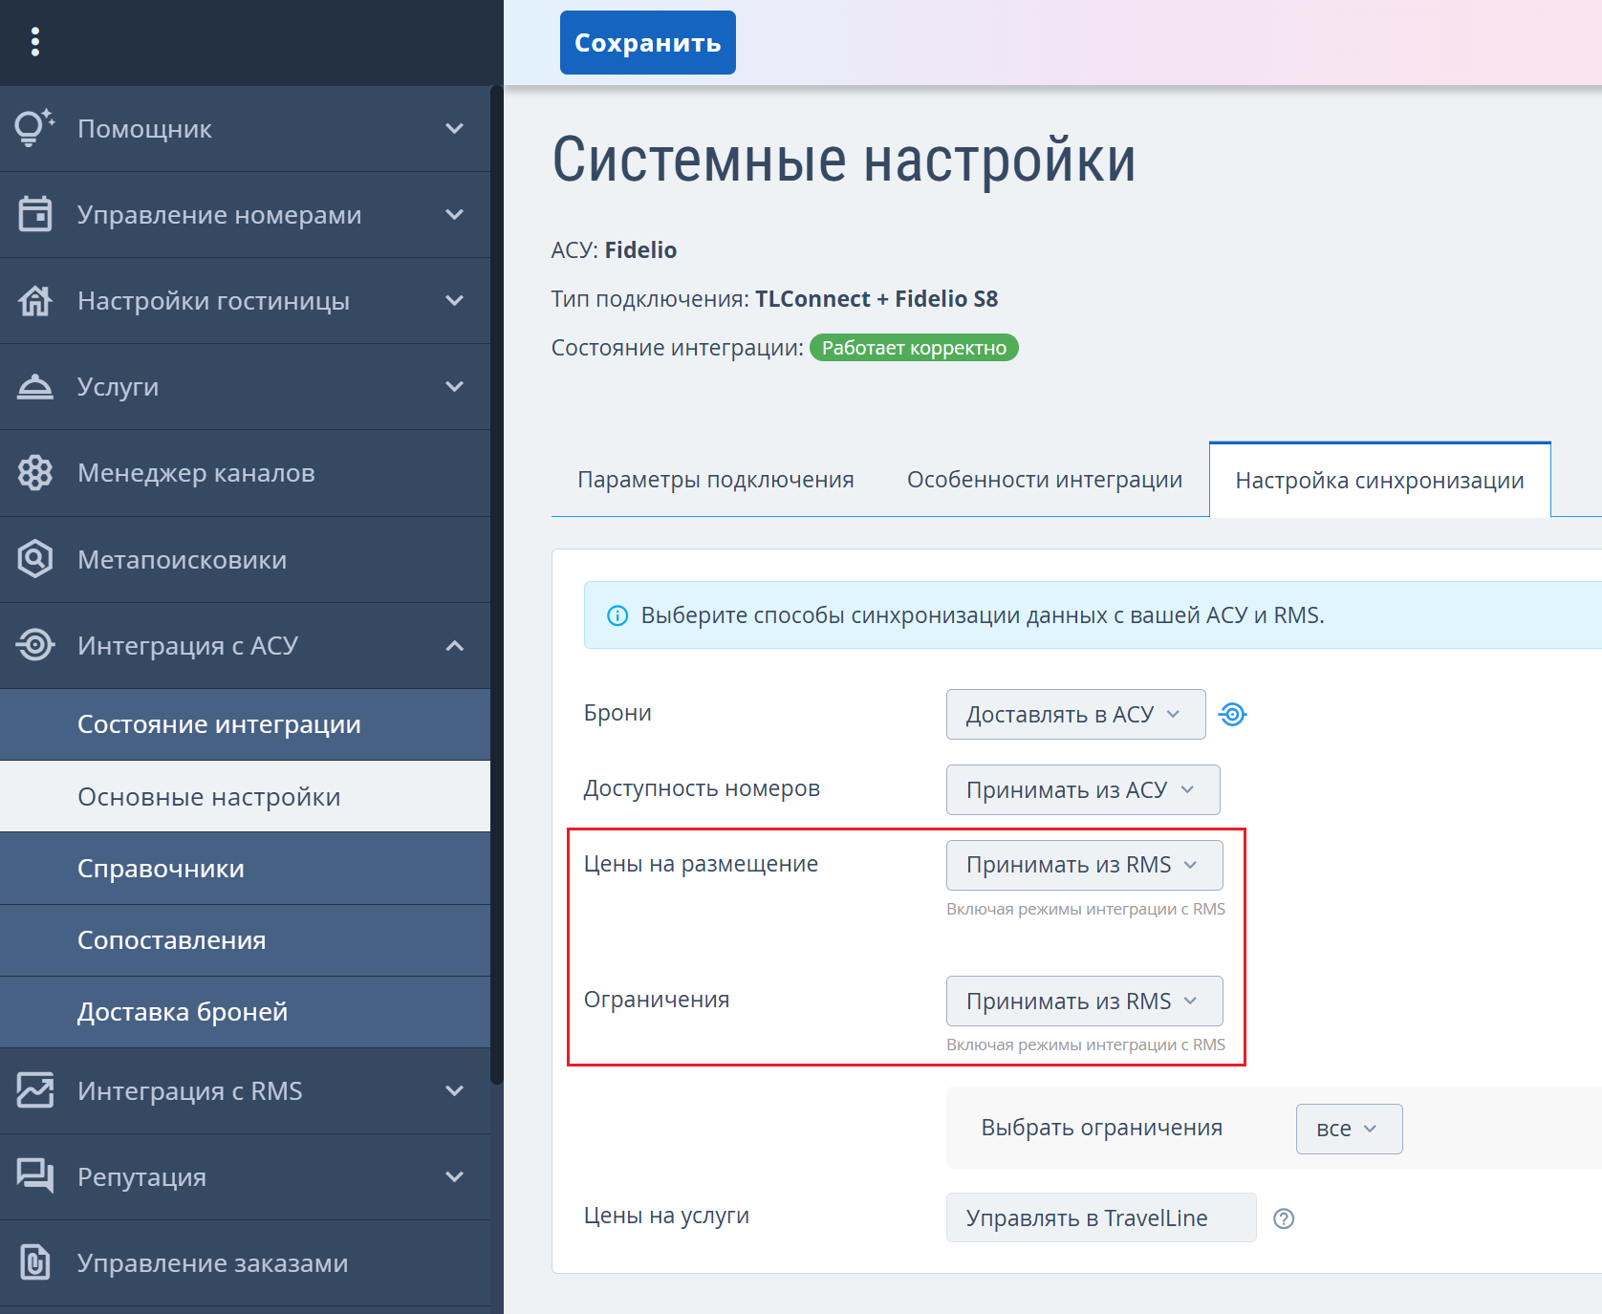Click the Интеграция с АСУ target icon
Image resolution: width=1602 pixels, height=1314 pixels.
coord(35,645)
